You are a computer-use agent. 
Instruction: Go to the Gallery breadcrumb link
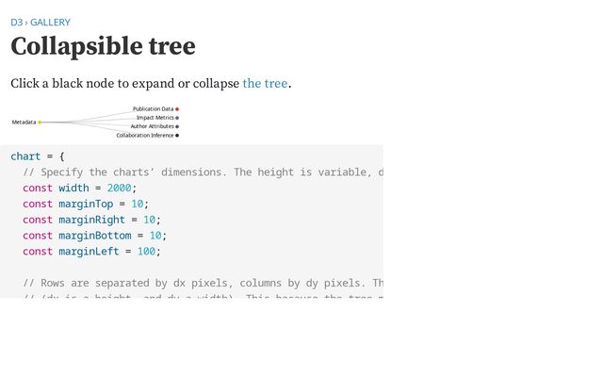click(50, 22)
